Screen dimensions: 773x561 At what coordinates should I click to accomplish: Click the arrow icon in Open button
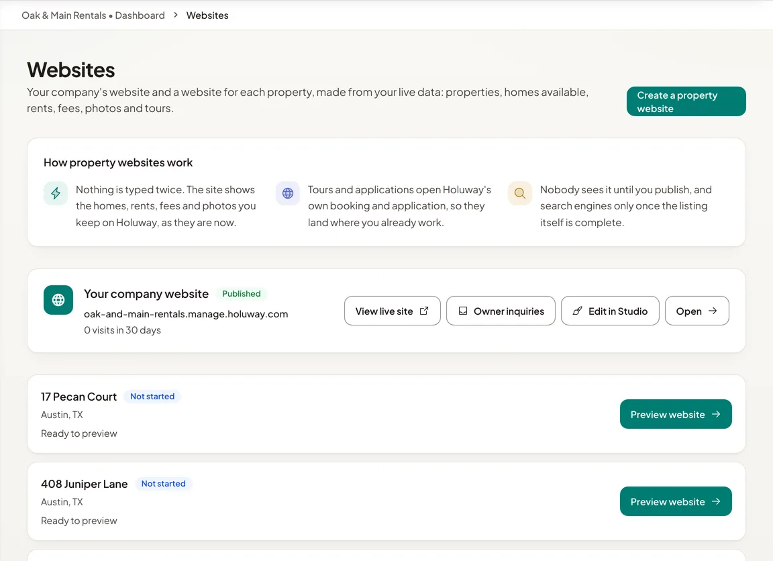[713, 311]
